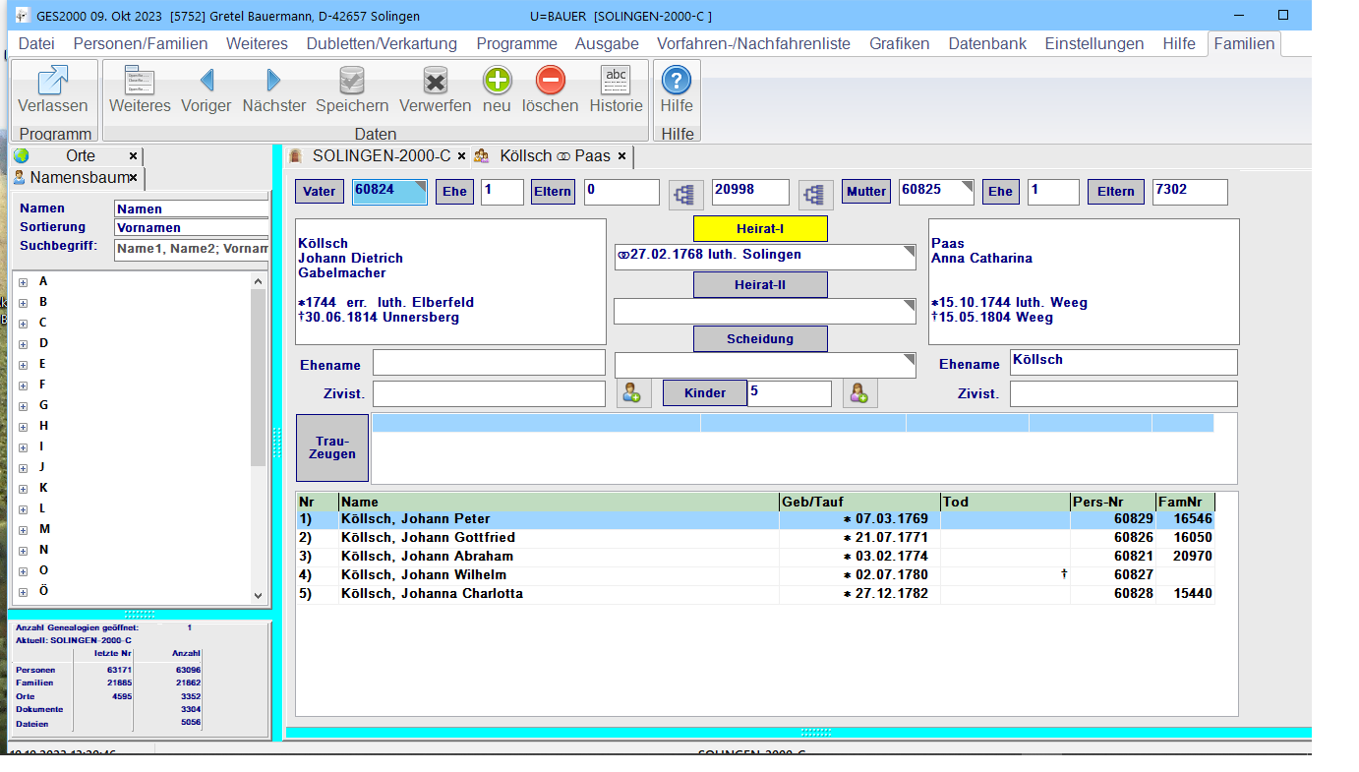Open the Grafiken menu
This screenshot has width=1359, height=772.
tap(899, 43)
